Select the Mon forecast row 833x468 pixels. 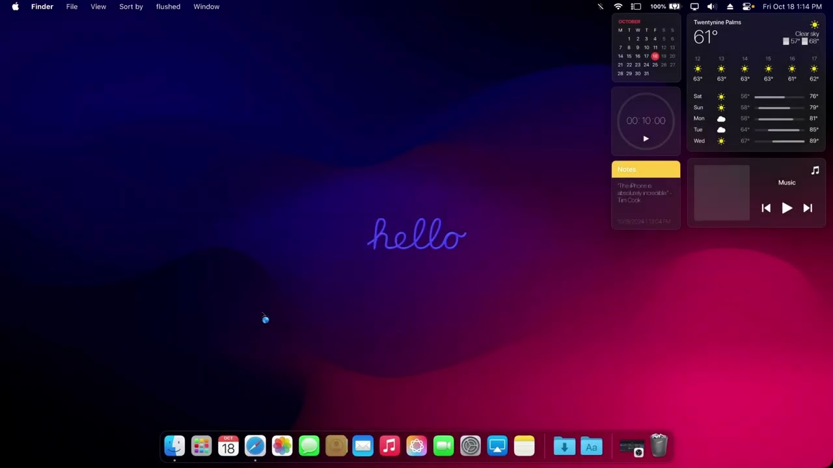click(x=756, y=118)
